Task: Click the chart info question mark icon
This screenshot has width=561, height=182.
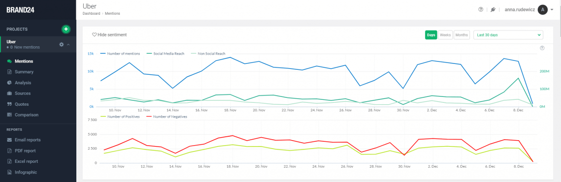Action: coord(542,48)
